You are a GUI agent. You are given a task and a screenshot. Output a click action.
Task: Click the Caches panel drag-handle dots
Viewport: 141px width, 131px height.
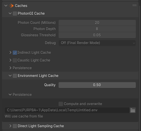135,6
